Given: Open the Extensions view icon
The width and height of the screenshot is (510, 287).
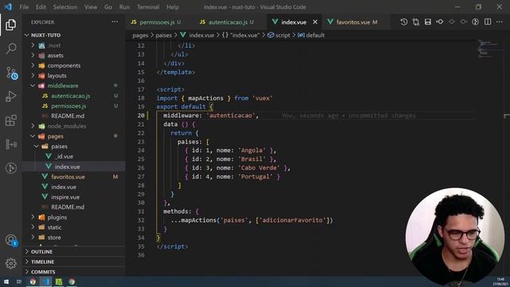Looking at the screenshot, I should point(10,120).
